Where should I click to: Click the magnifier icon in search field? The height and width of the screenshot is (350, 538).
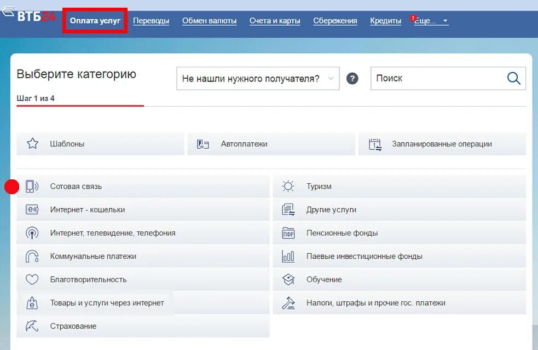tap(513, 78)
